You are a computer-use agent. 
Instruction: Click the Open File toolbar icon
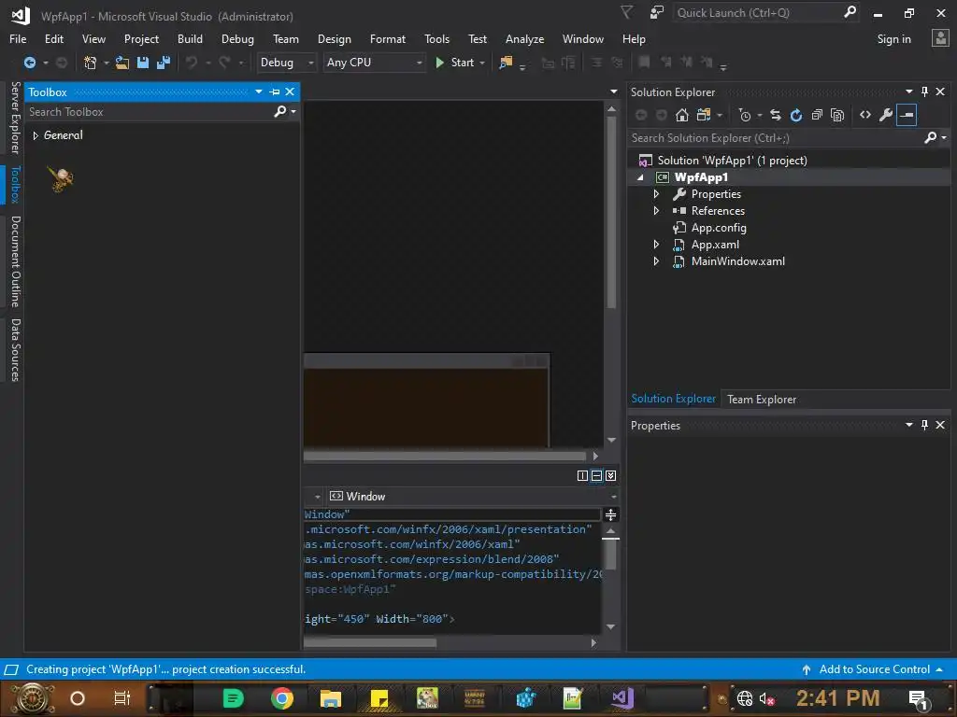tap(122, 63)
